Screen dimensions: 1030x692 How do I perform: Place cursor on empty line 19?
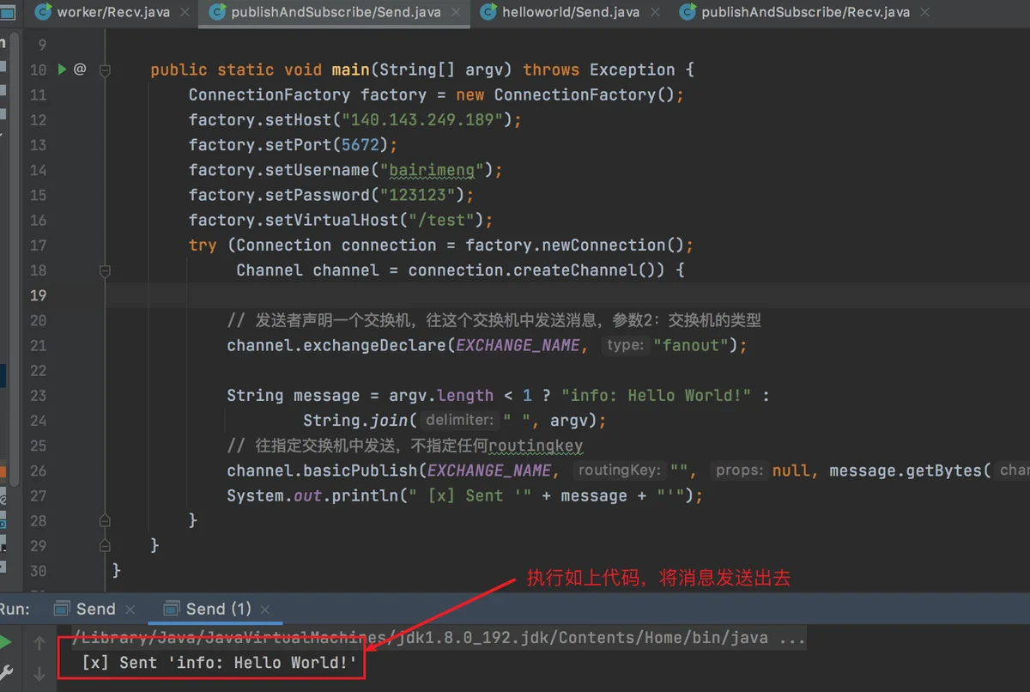515,295
